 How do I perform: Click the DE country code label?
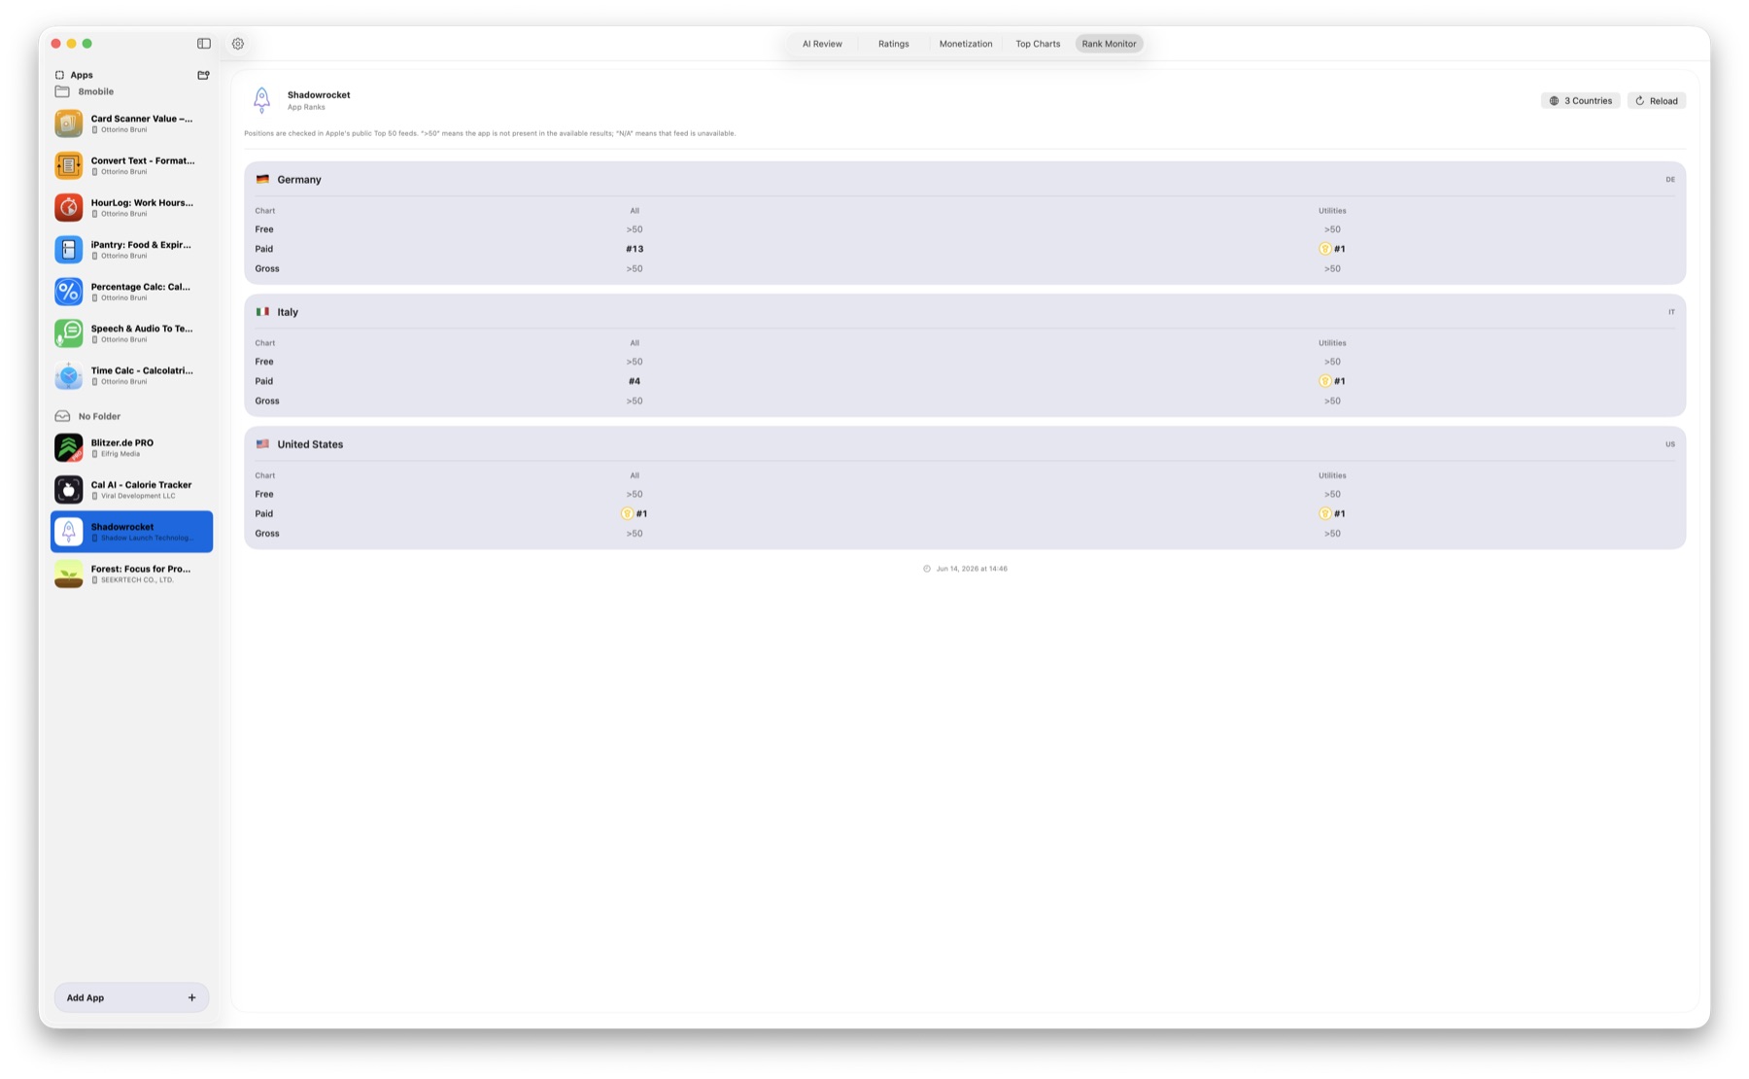[1670, 180]
